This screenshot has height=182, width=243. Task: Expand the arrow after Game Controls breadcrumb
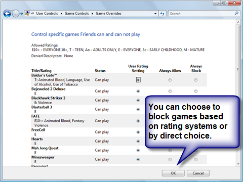(92, 14)
